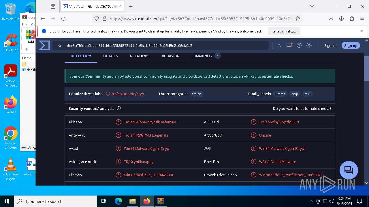
Task: Expand the list all tabs chevron
Action: coord(312,6)
